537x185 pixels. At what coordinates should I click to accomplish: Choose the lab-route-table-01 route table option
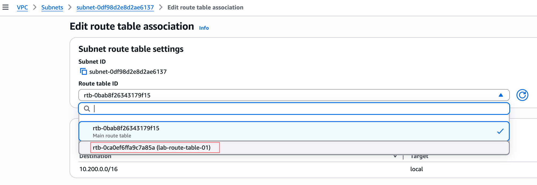click(x=152, y=148)
